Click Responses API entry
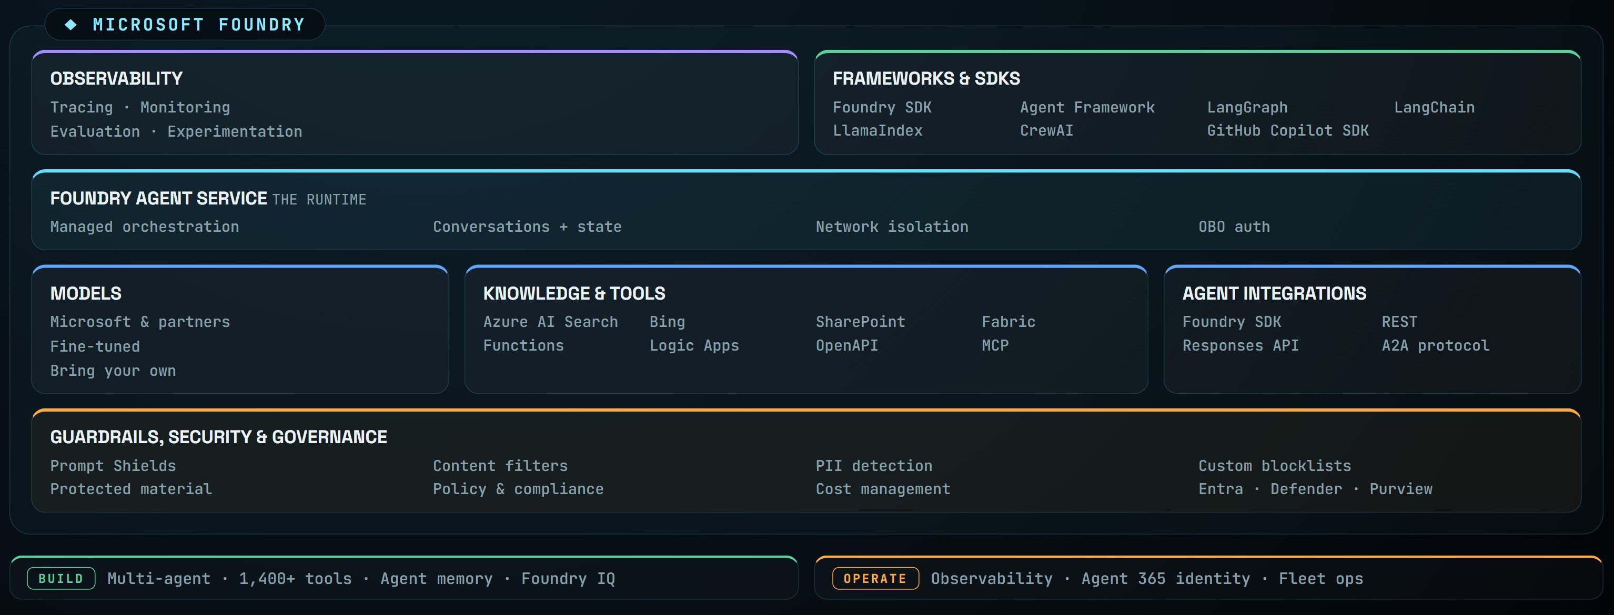Image resolution: width=1614 pixels, height=615 pixels. [1240, 345]
